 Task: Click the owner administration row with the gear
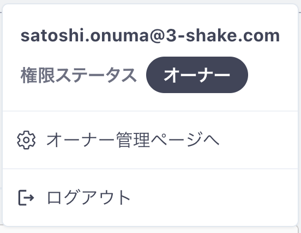pos(150,140)
